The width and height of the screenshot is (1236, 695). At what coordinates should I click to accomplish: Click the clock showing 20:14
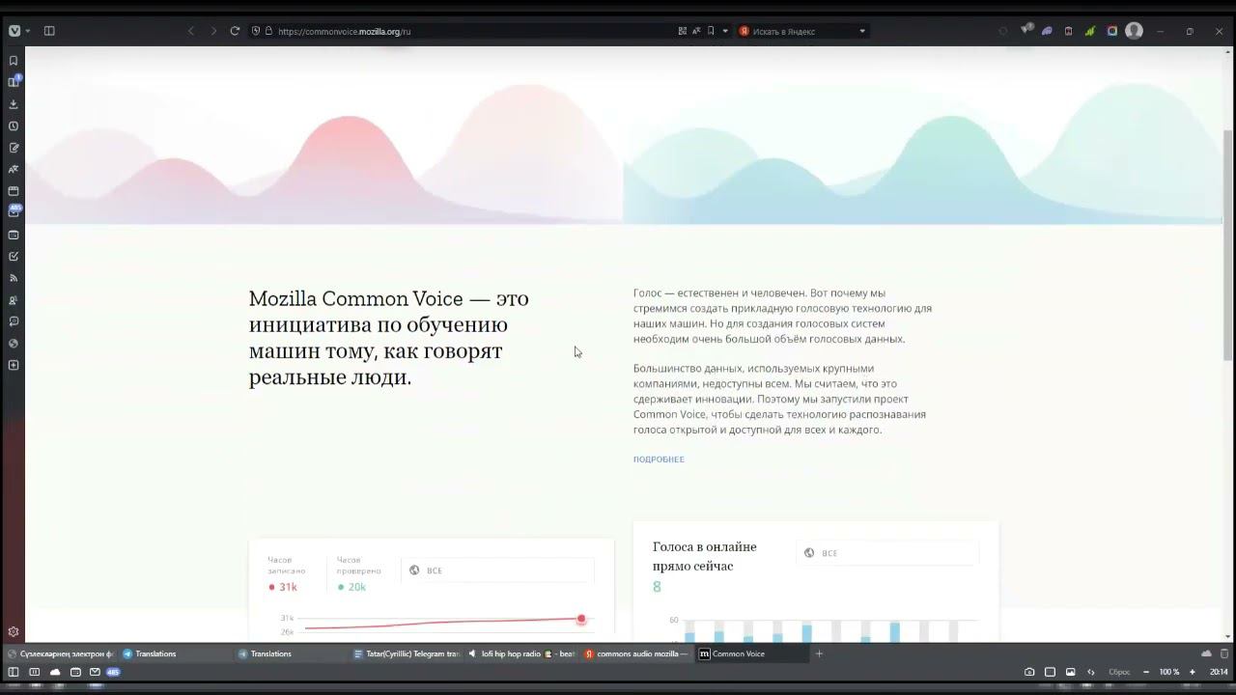tap(1219, 672)
